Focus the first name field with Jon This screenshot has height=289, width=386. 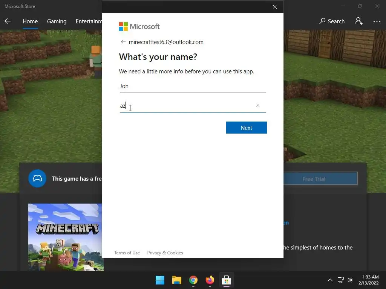(x=193, y=86)
